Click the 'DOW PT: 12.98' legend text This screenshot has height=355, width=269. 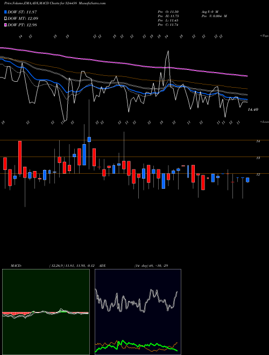point(22,25)
